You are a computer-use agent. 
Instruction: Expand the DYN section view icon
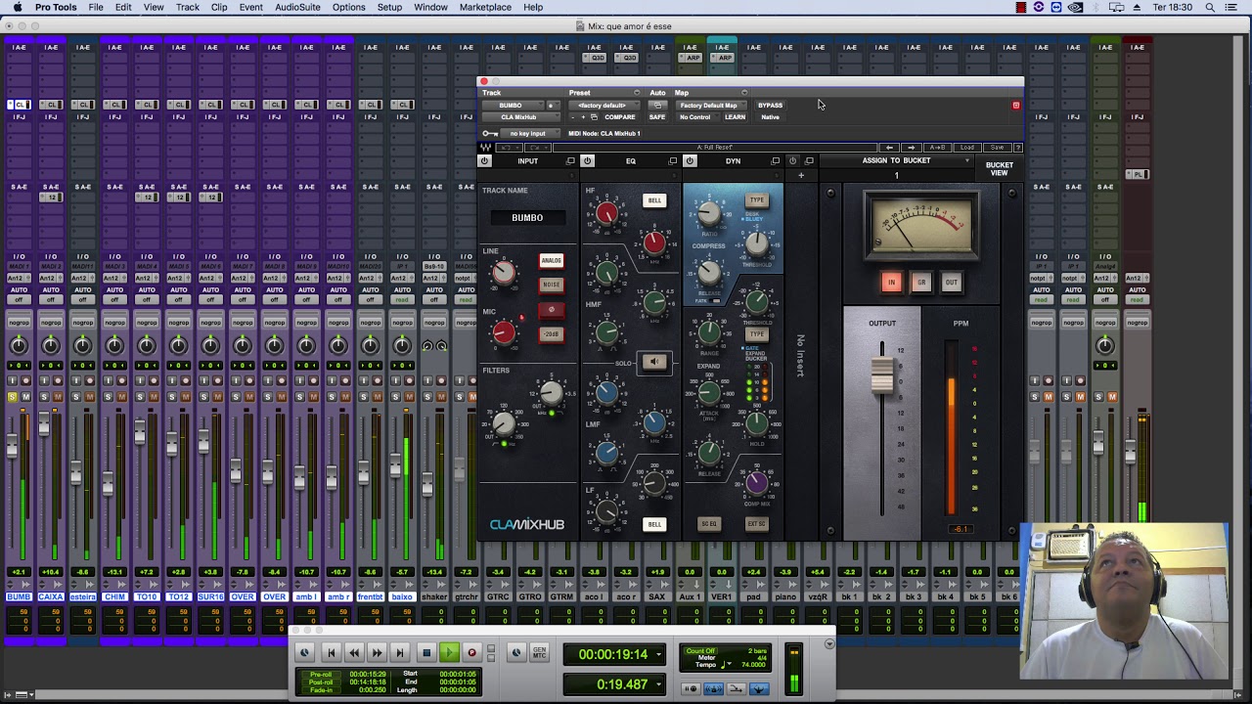click(x=775, y=161)
